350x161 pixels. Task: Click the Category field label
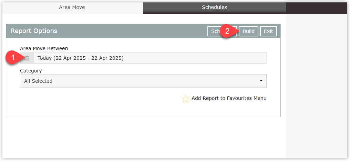31,71
